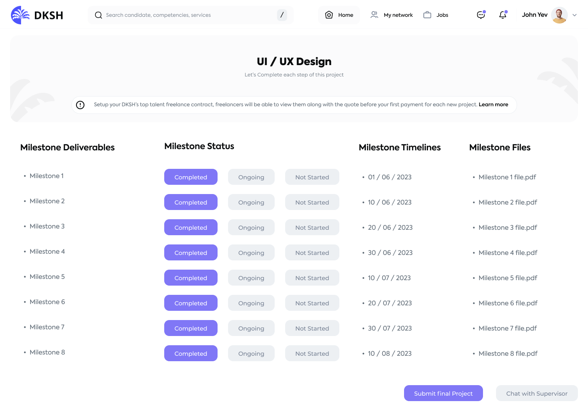This screenshot has width=588, height=420.
Task: Mark Milestone 2 as Ongoing
Action: [x=251, y=202]
